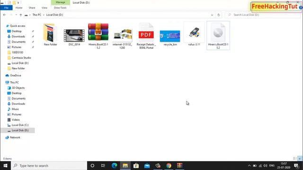Viewport: 303px width, 170px height.
Task: Click Local Disk (D:) in address breadcrumb
Action: point(54,15)
